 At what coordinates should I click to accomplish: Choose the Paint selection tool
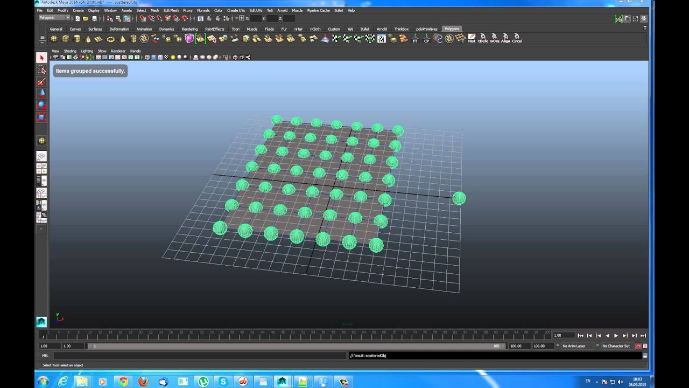click(41, 81)
